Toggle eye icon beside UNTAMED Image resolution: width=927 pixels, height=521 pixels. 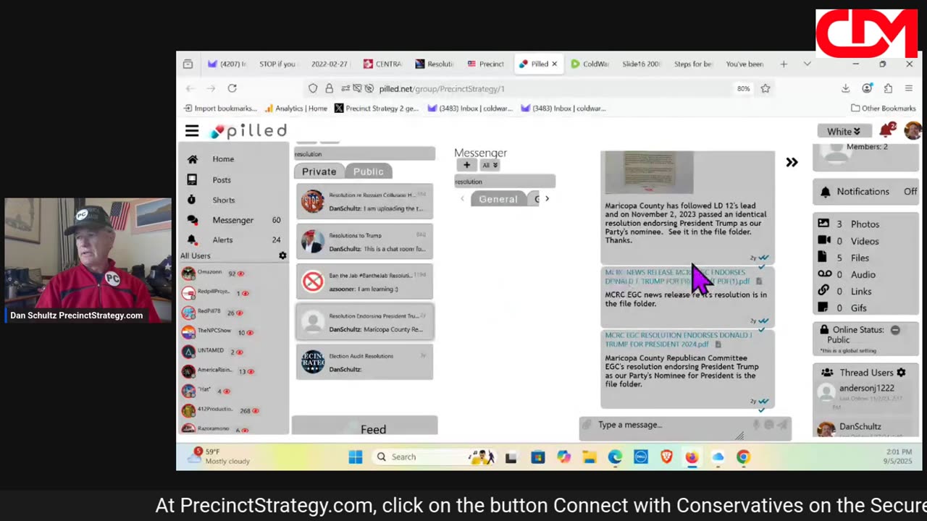pos(240,352)
